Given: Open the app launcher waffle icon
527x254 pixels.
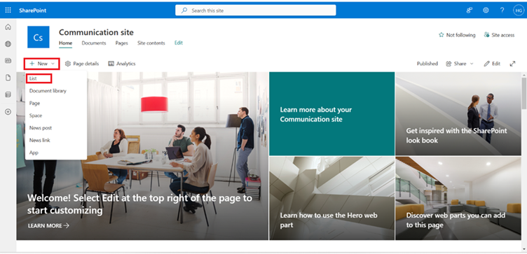Looking at the screenshot, I should pos(8,10).
